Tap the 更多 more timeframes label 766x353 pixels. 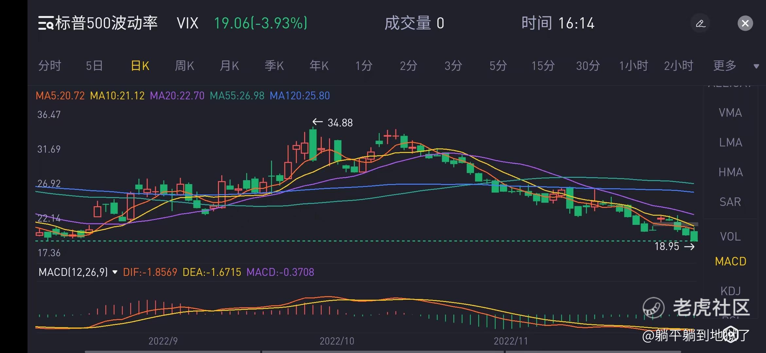click(725, 66)
